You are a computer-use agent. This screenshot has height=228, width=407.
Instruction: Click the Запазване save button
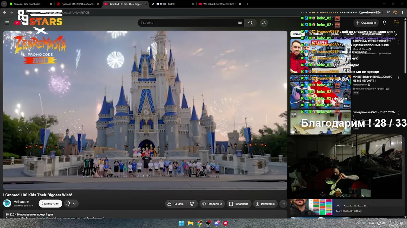click(x=238, y=204)
